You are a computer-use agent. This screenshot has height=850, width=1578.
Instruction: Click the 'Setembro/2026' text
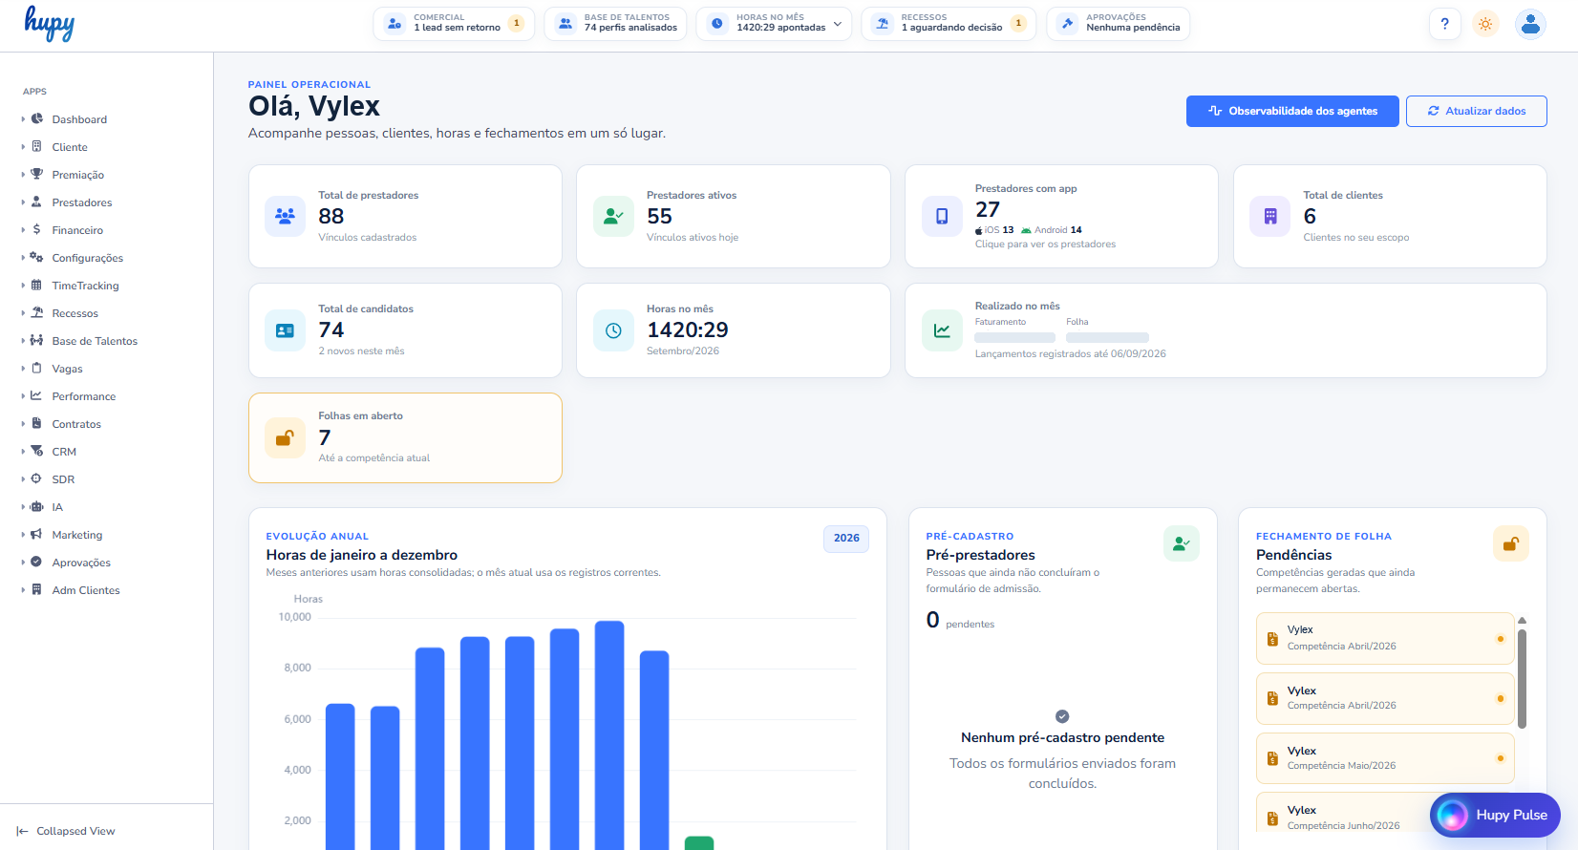(683, 351)
